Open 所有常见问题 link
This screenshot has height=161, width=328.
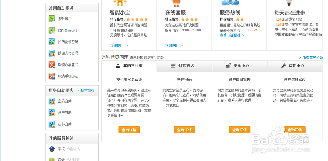pos(311,58)
